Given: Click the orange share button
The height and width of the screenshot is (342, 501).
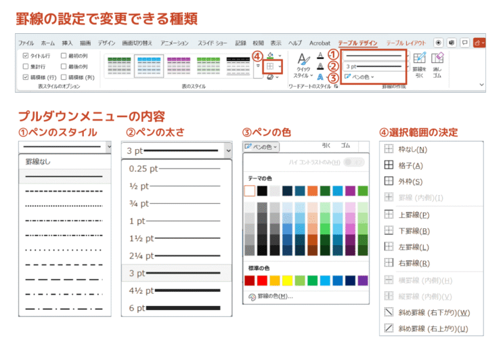Looking at the screenshot, I should pyautogui.click(x=479, y=43).
